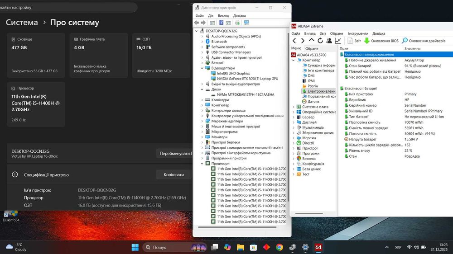This screenshot has width=453, height=254.
Task: Open Довідка menu in AIDA64
Action: pos(378,33)
